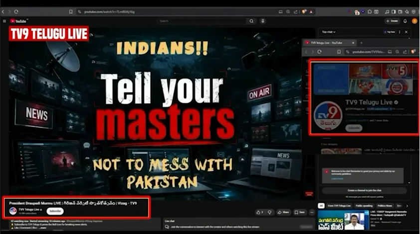Open a new tab with the plus button
The image size is (420, 234).
pyautogui.click(x=361, y=43)
